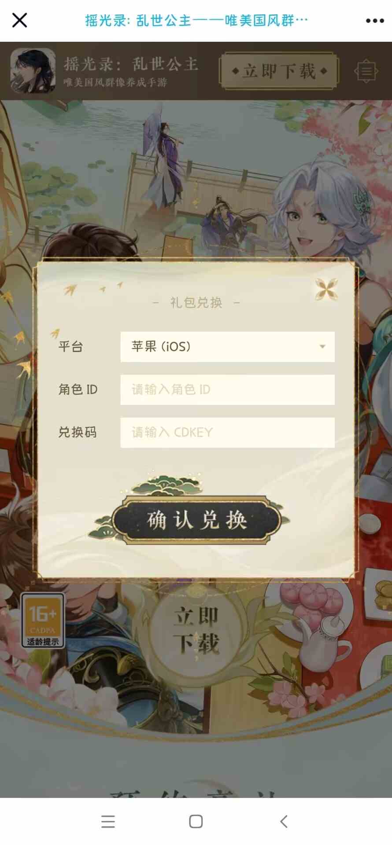392x845 pixels.
Task: Click the 礼包兑换 dialog heading
Action: (196, 303)
